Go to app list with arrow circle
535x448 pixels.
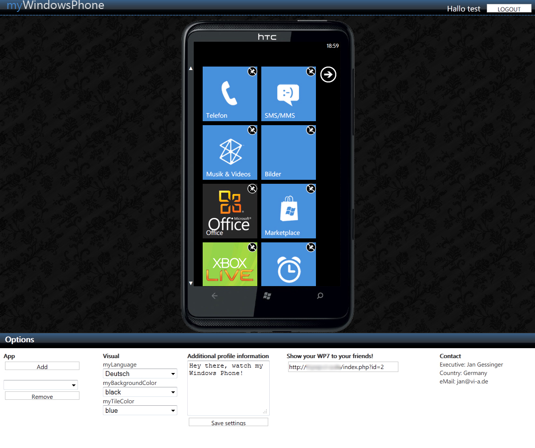pos(328,75)
